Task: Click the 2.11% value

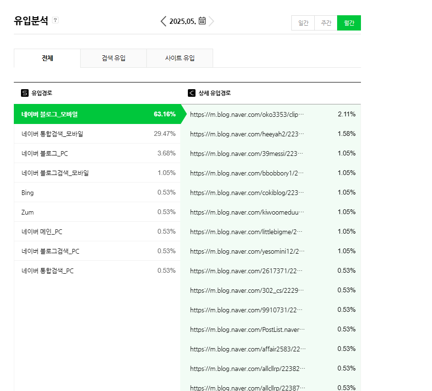Action: pyautogui.click(x=347, y=114)
